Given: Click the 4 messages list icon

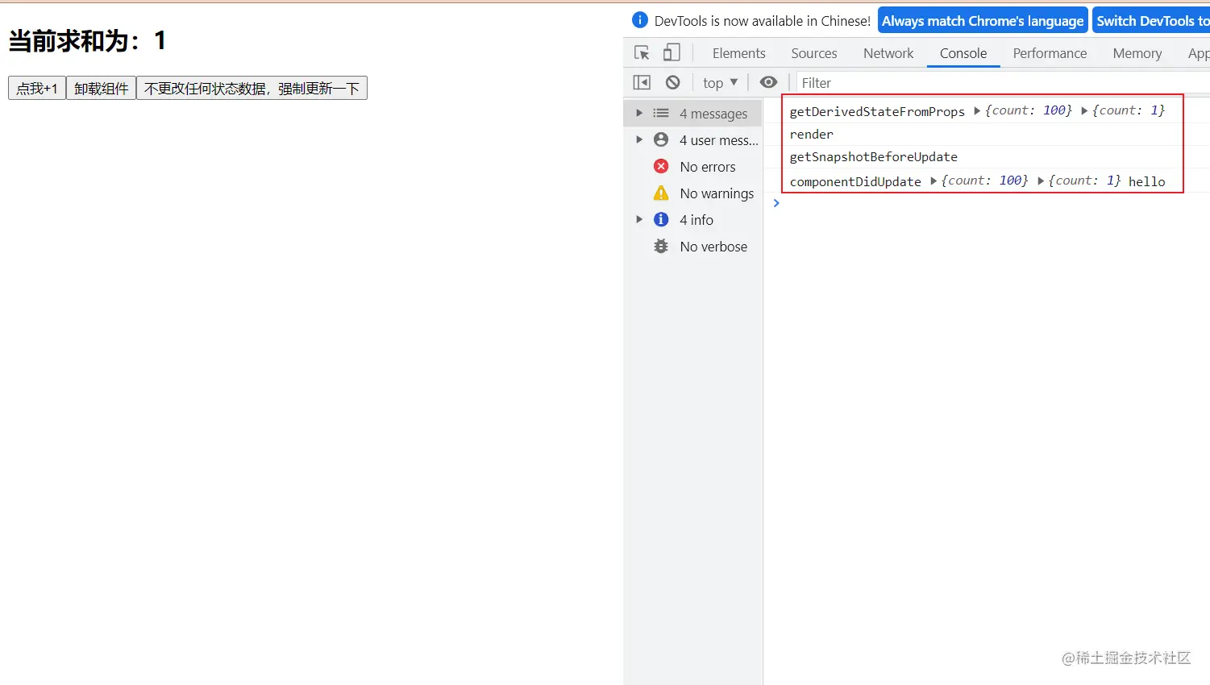Looking at the screenshot, I should [661, 113].
